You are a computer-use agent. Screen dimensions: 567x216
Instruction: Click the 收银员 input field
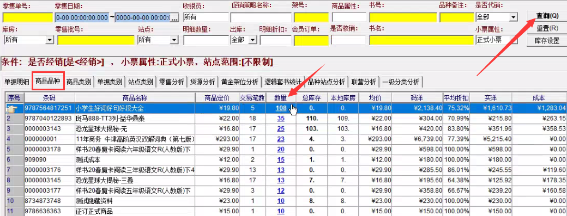click(206, 17)
